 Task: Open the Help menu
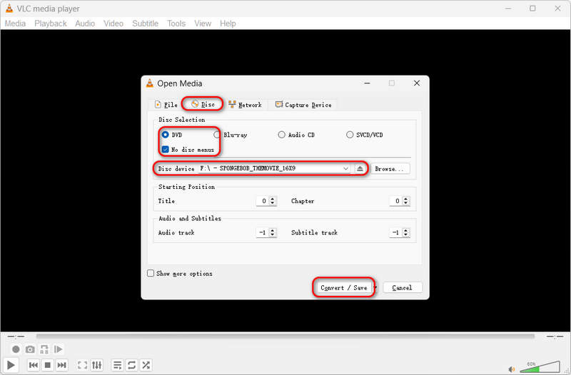pyautogui.click(x=228, y=24)
